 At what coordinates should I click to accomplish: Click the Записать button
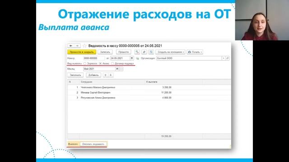tap(105, 52)
